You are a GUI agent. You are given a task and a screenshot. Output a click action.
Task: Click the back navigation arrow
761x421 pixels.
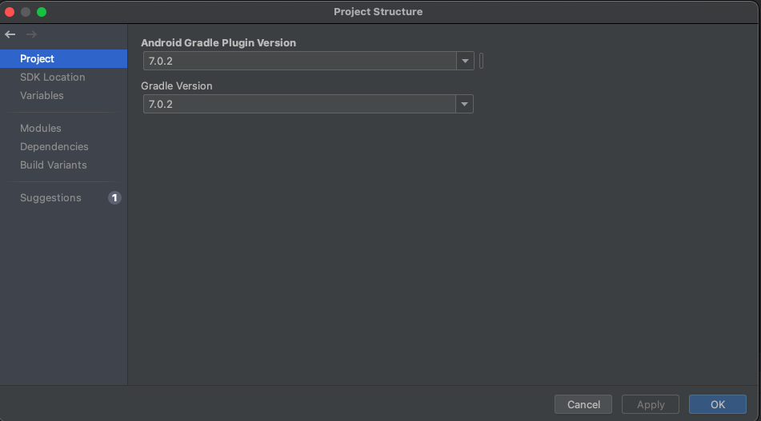pyautogui.click(x=10, y=34)
